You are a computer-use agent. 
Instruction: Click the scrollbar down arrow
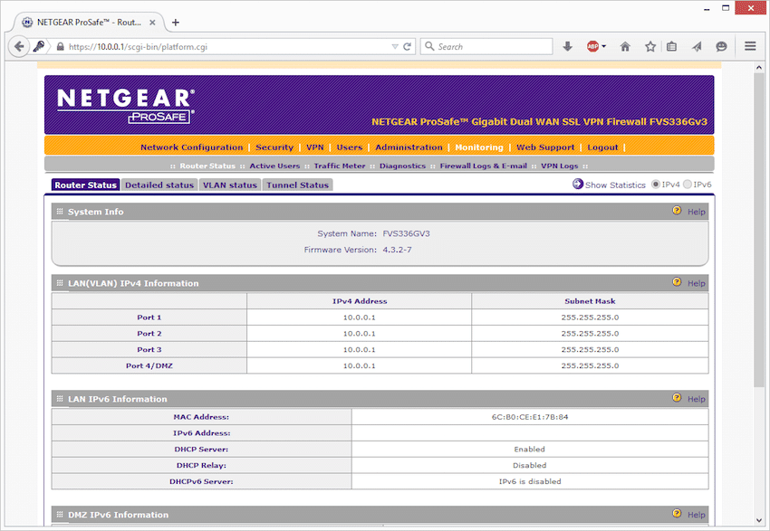[x=759, y=521]
